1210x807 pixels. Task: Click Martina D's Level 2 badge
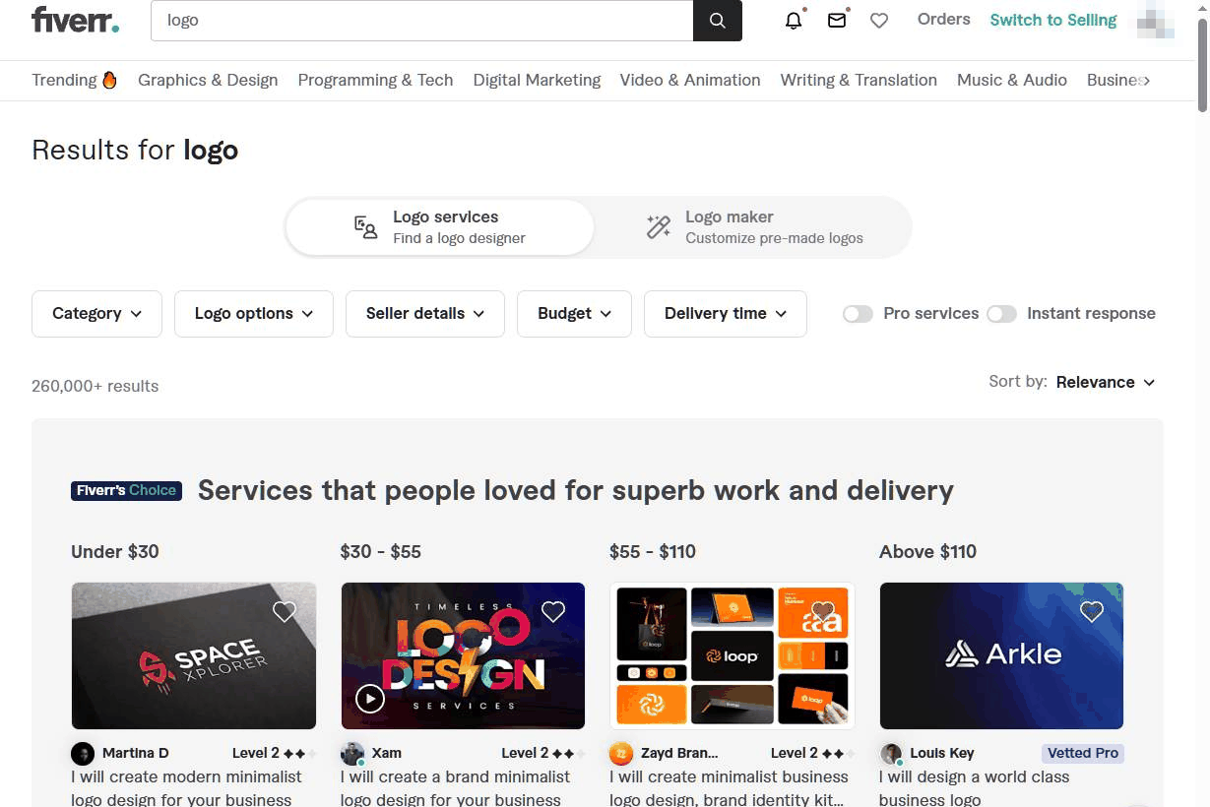(274, 753)
